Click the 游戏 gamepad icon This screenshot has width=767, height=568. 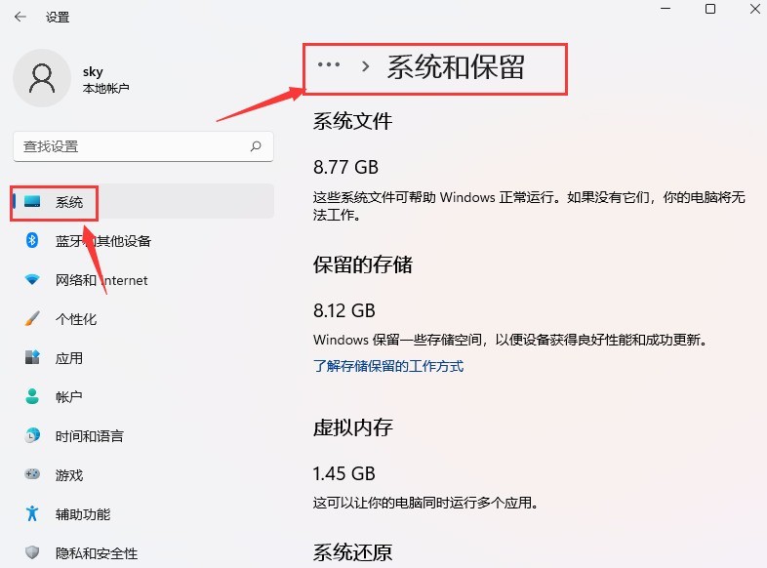tap(32, 474)
